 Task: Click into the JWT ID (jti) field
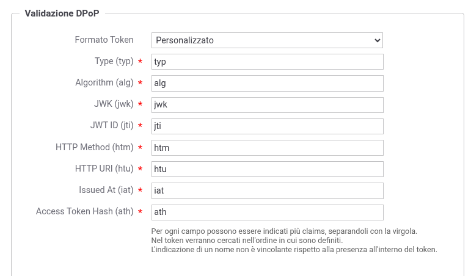267,126
